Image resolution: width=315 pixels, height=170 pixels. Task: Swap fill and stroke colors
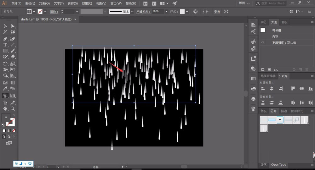14,115
